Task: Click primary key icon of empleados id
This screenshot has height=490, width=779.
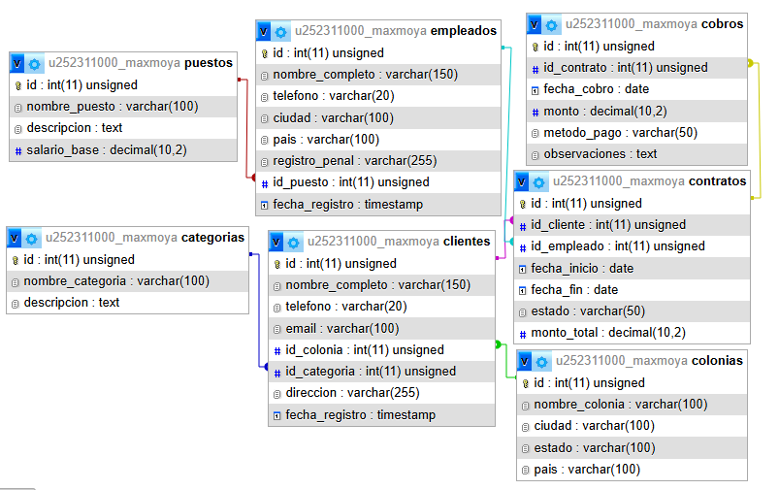Action: (265, 53)
